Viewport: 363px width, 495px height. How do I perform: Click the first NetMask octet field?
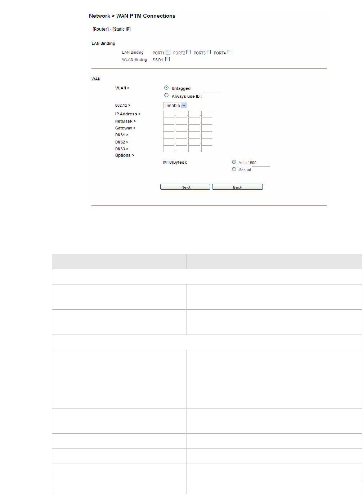169,121
